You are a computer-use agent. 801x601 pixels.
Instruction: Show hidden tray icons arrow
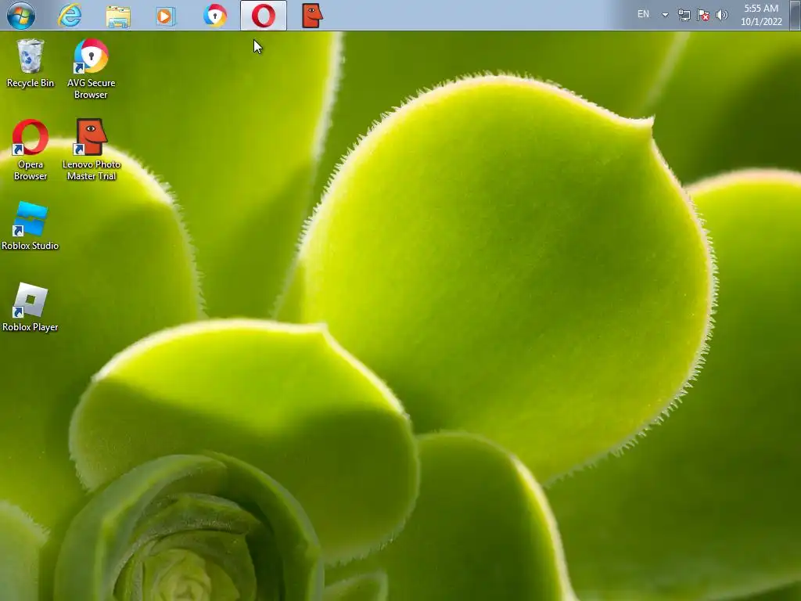tap(665, 15)
